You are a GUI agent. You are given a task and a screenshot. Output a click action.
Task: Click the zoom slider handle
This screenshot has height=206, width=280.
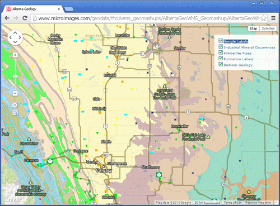pos(15,76)
